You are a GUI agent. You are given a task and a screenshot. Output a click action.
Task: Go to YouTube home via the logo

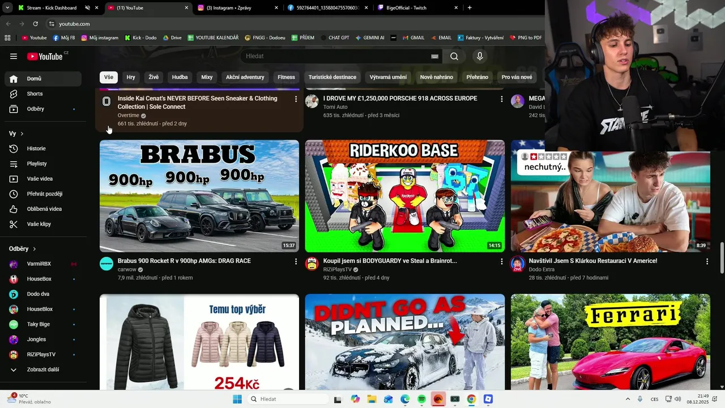click(45, 56)
